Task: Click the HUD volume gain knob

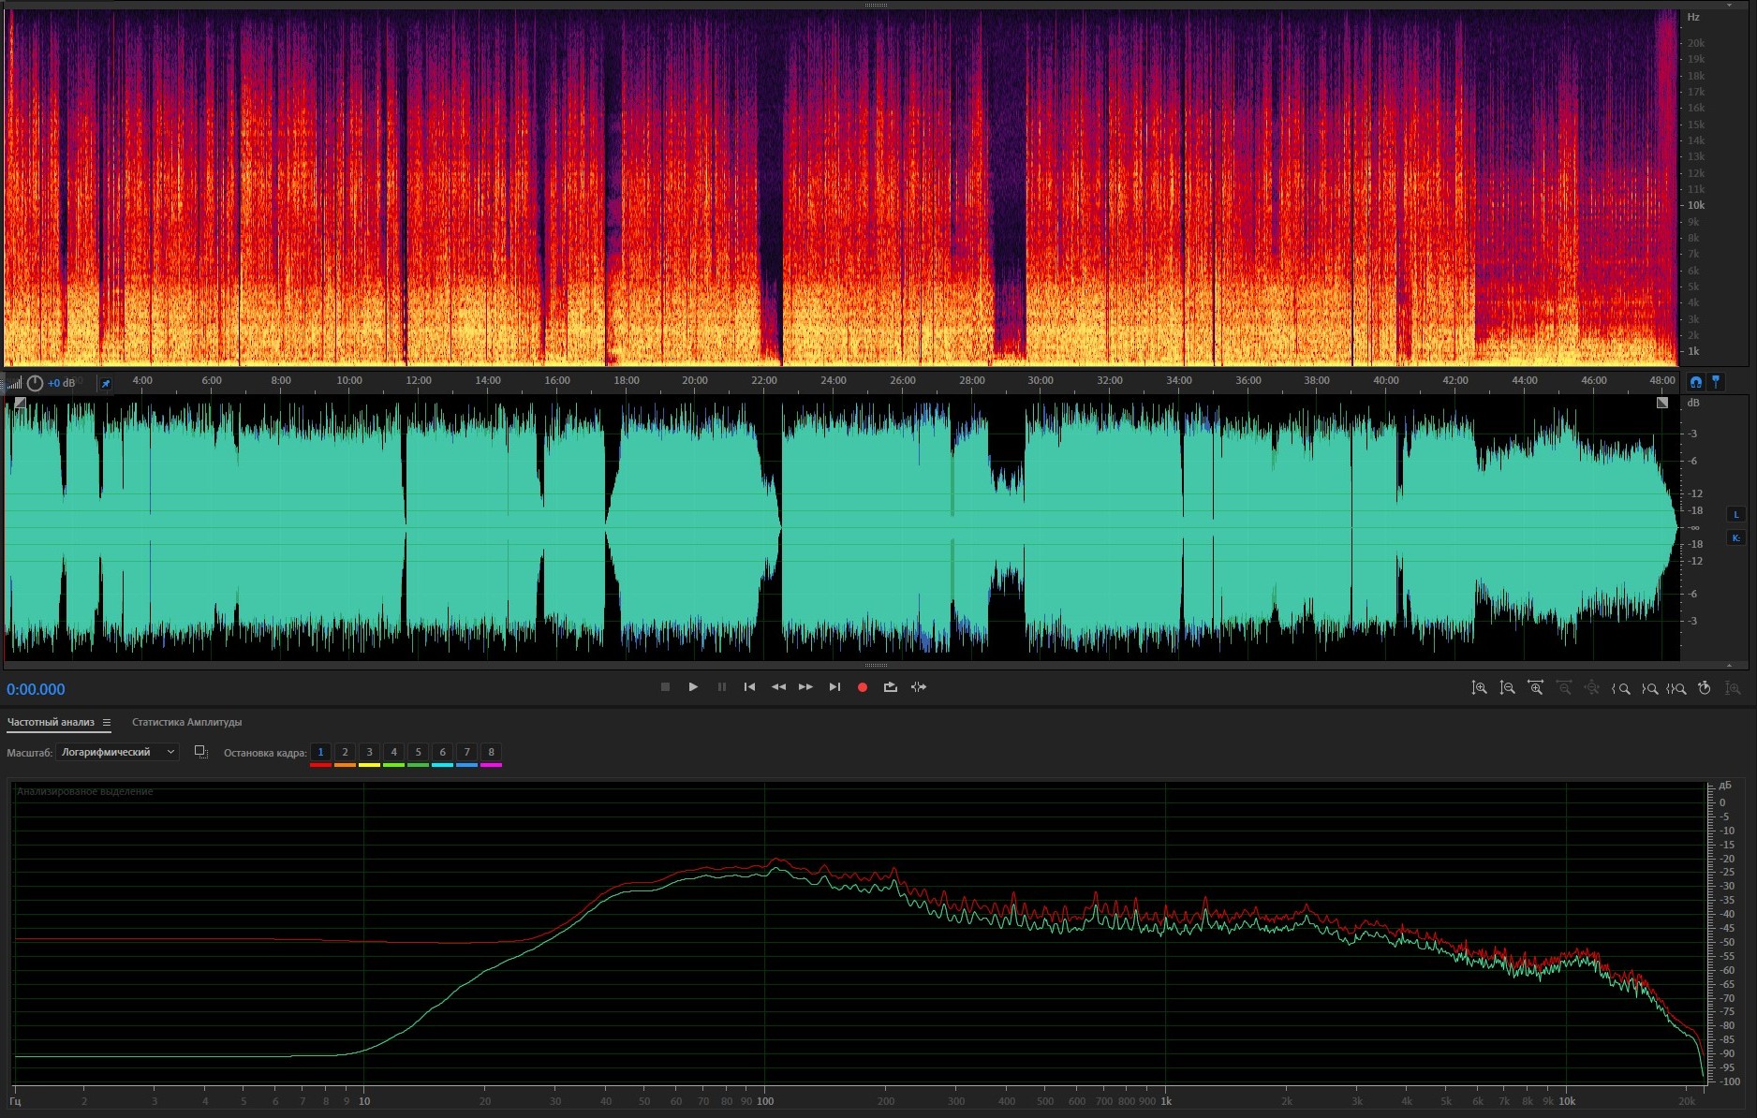Action: pos(35,383)
